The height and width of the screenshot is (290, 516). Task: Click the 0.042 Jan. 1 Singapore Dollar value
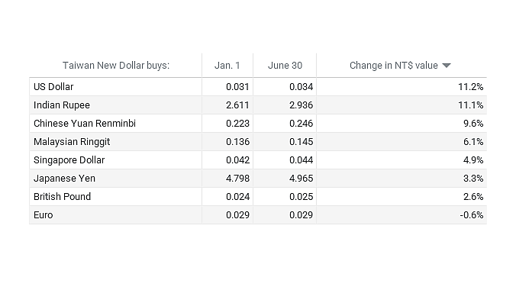pos(237,160)
